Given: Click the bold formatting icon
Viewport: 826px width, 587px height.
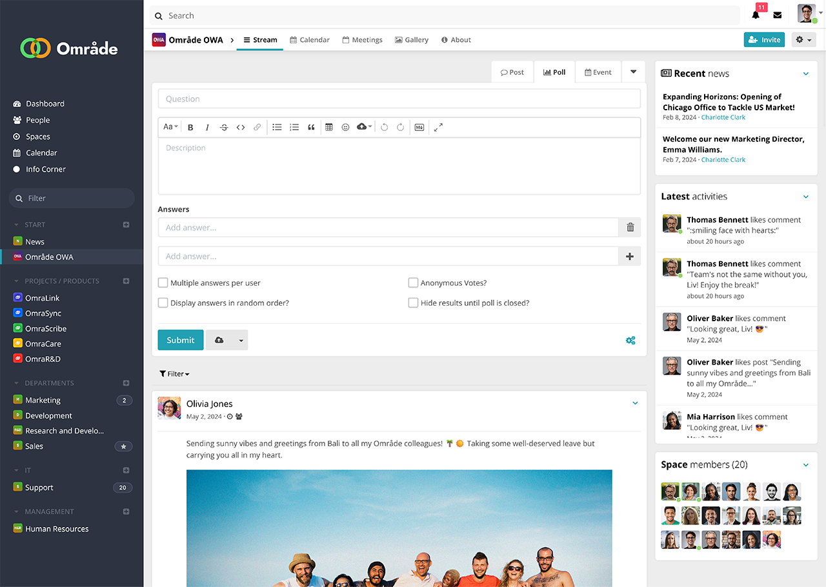Looking at the screenshot, I should click(190, 128).
